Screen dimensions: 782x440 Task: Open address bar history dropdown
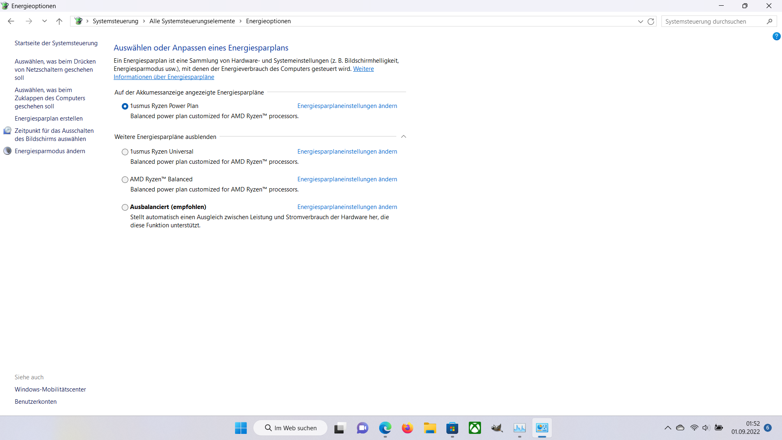640,22
